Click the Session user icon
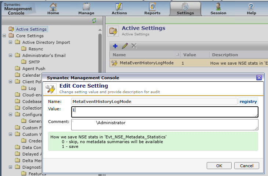Screen dimensions: 268x176 click(x=218, y=7)
